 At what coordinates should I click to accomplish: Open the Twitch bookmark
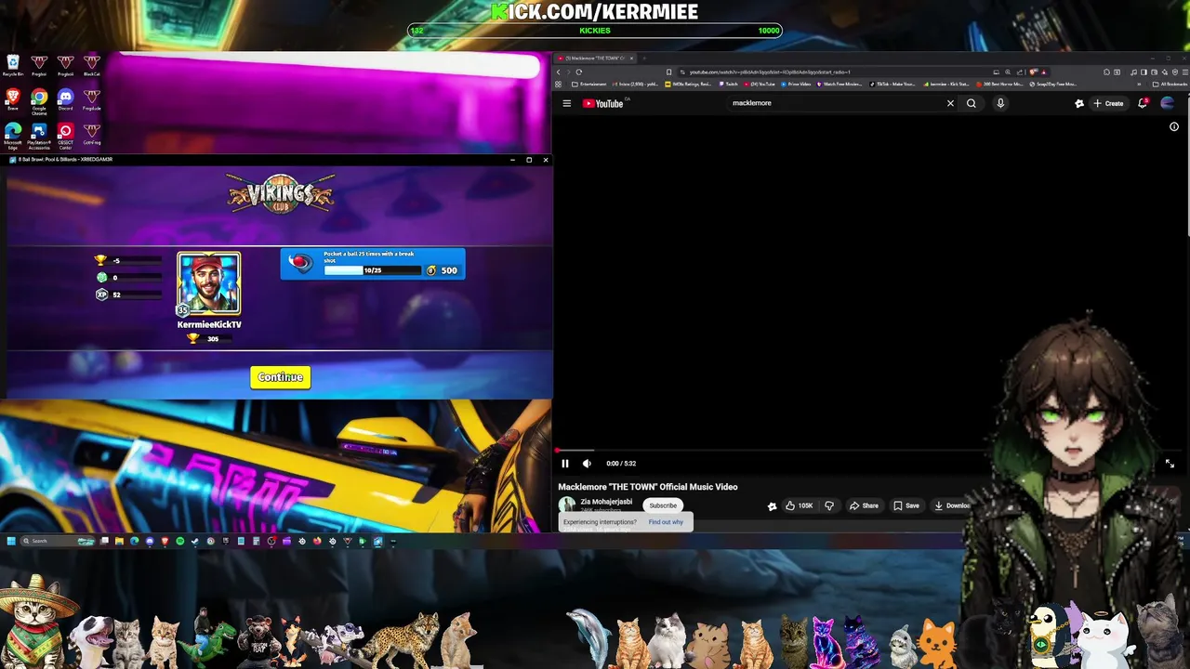[728, 84]
